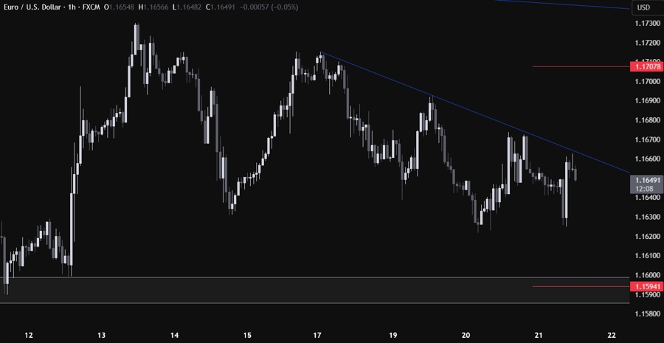Image resolution: width=664 pixels, height=343 pixels.
Task: Click date 22 on time axis
Action: pos(612,336)
